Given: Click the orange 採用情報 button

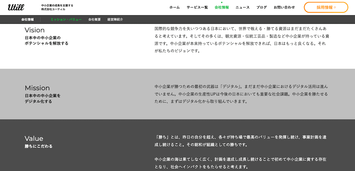Looking at the screenshot, I should [326, 7].
